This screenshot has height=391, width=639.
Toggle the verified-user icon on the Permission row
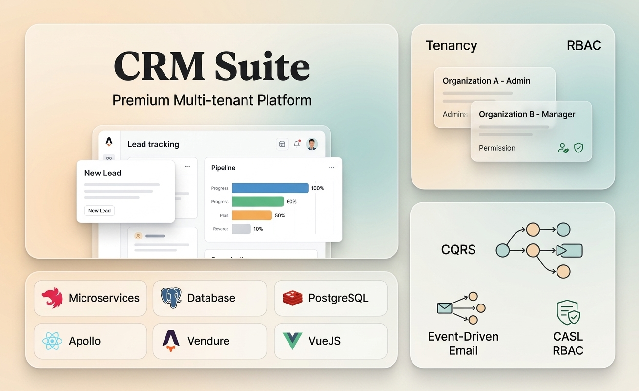(563, 147)
